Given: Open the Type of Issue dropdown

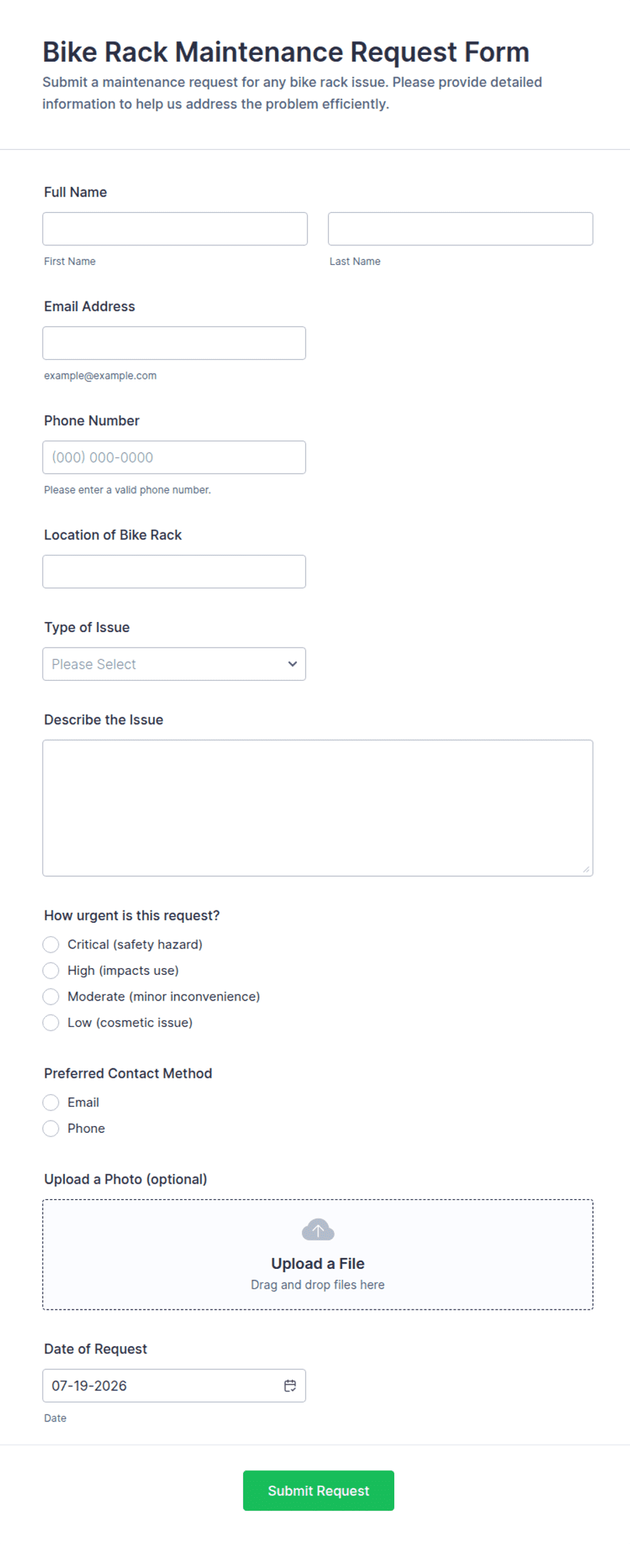Looking at the screenshot, I should click(174, 664).
